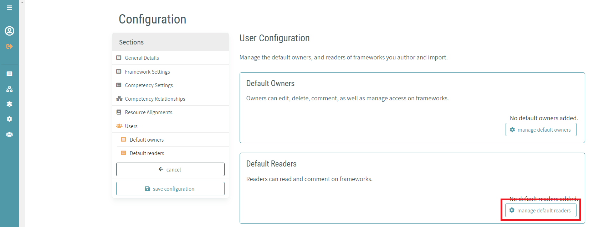Image resolution: width=589 pixels, height=227 pixels.
Task: Click the back arrow icon on cancel
Action: click(x=161, y=169)
